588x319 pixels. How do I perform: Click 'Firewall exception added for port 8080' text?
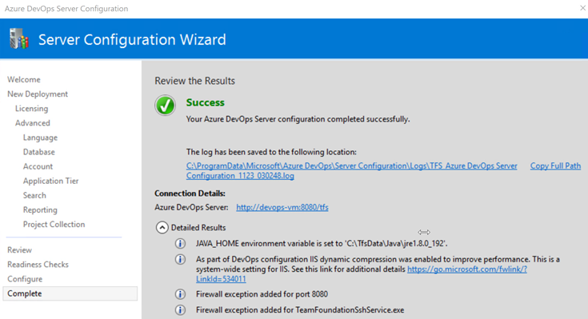pyautogui.click(x=262, y=294)
